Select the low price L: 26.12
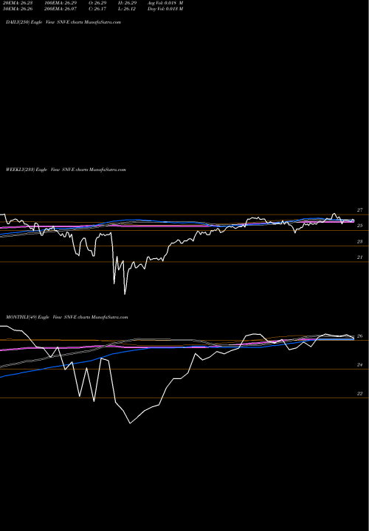369x531 pixels. click(x=127, y=9)
